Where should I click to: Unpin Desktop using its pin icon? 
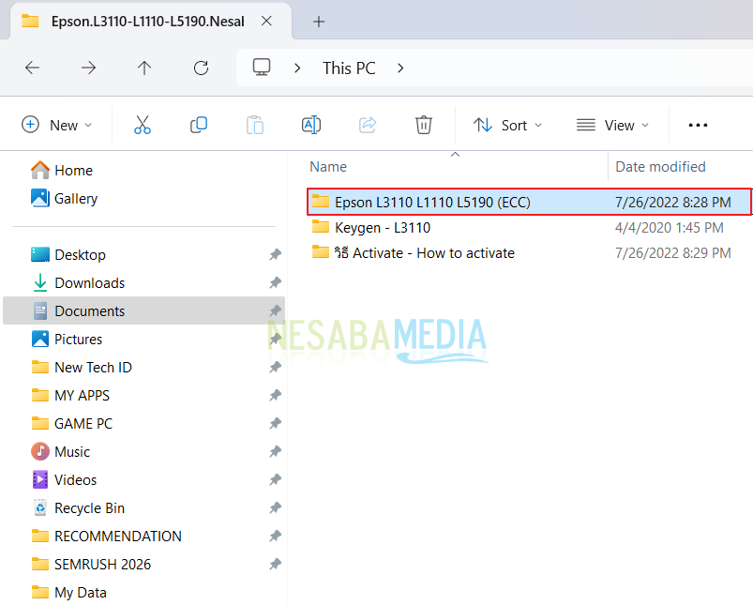coord(275,255)
